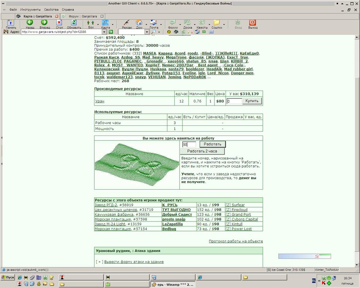Screen dimensions: 360x288
Task: Click the green go arrow beside address
Action: (x=111, y=32)
